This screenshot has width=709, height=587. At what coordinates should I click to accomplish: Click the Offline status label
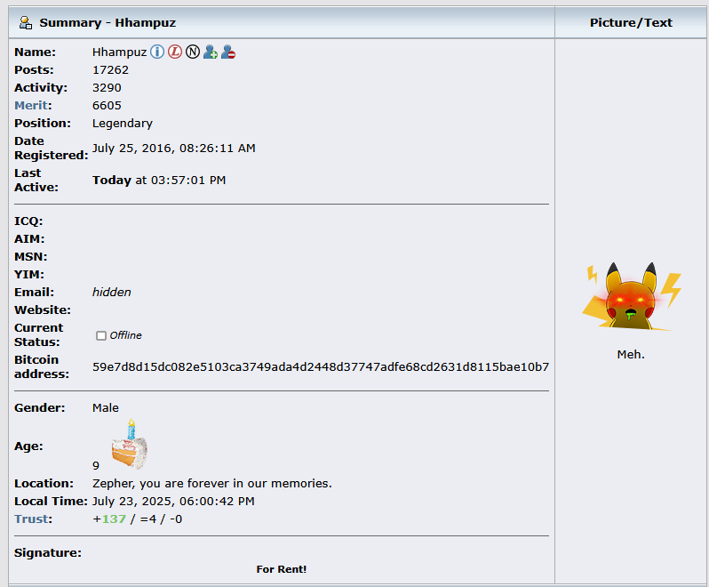(x=125, y=335)
